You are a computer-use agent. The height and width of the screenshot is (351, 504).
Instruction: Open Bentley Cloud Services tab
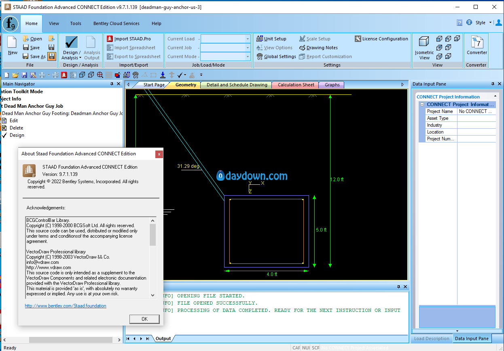pyautogui.click(x=116, y=23)
